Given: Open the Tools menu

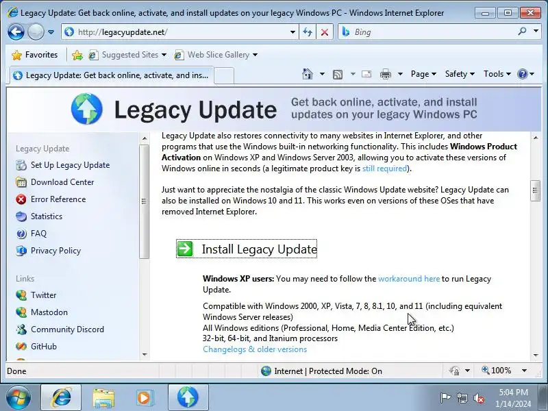Looking at the screenshot, I should (x=497, y=74).
